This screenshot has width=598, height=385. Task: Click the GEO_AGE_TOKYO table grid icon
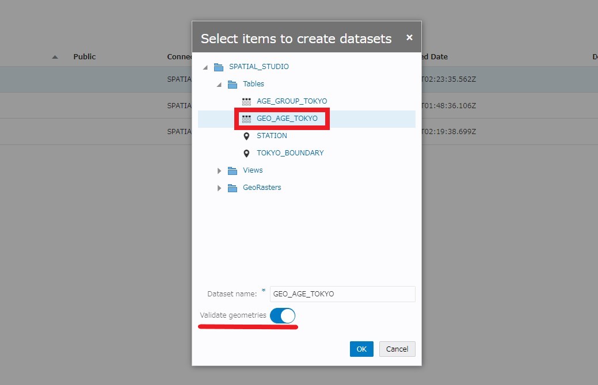246,119
